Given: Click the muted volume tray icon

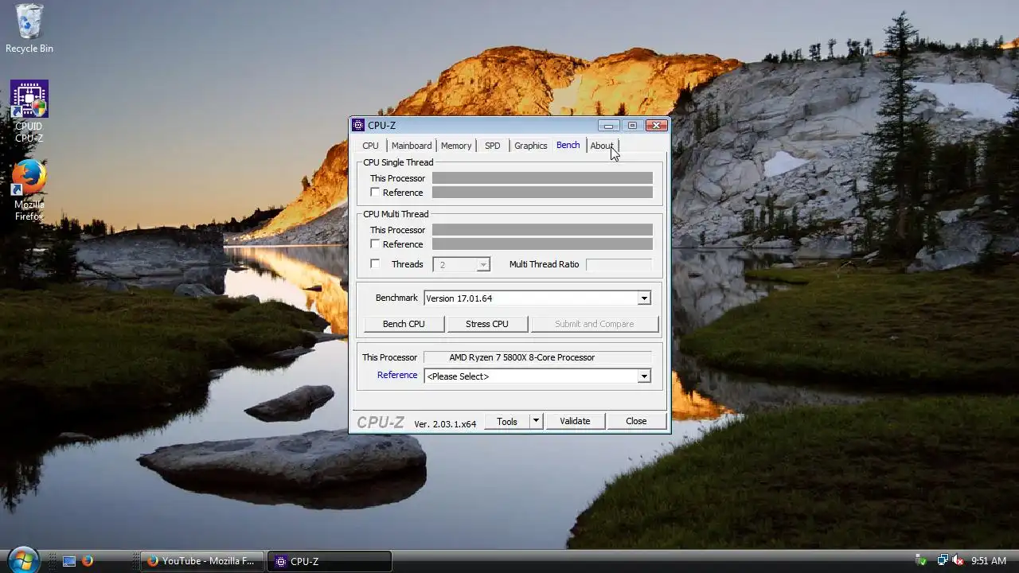Looking at the screenshot, I should 958,561.
